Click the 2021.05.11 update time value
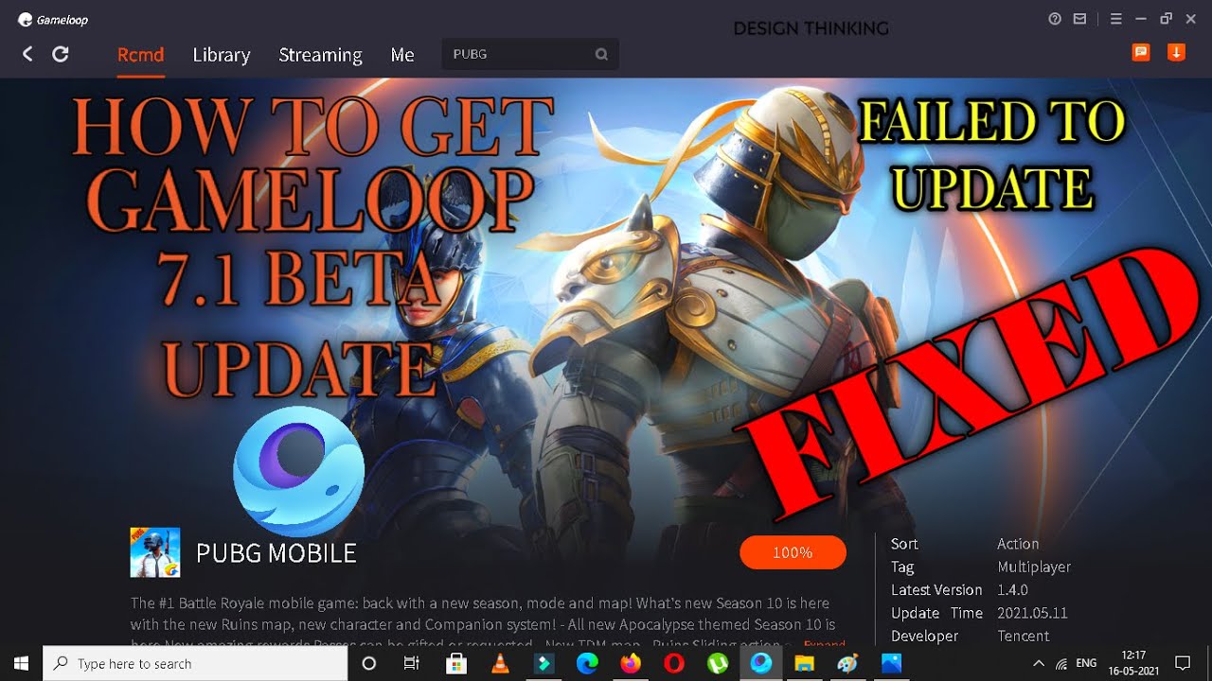 click(1032, 613)
